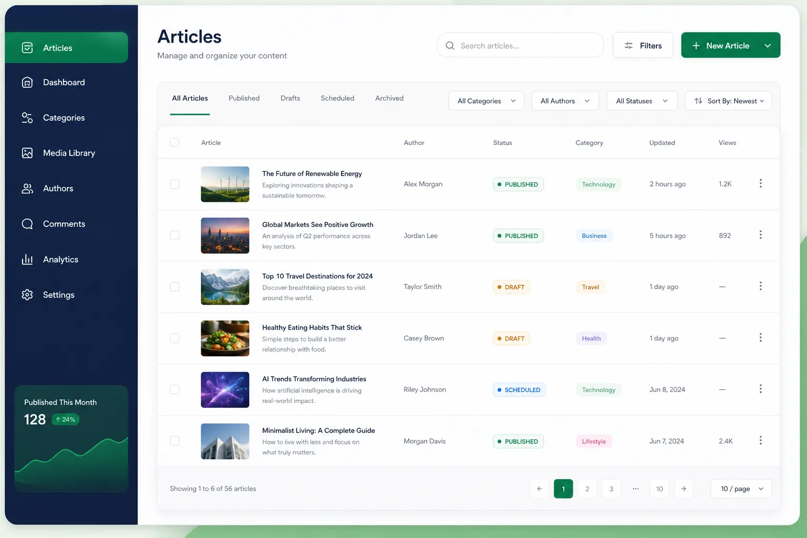
Task: Expand the All Categories dropdown
Action: tap(487, 101)
